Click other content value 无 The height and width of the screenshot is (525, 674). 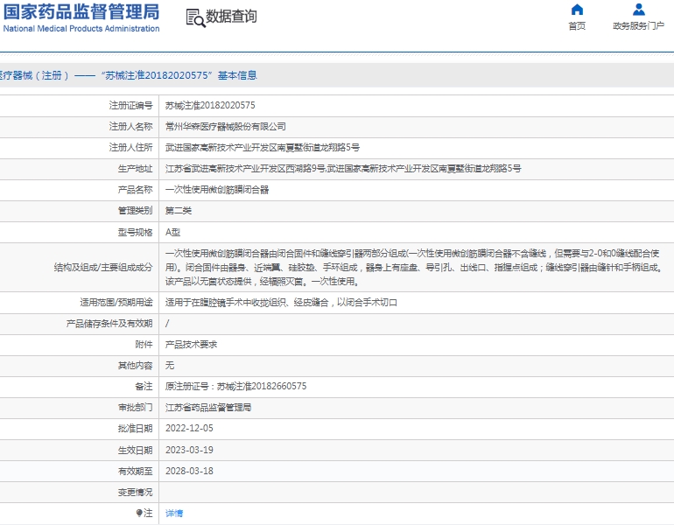[170, 366]
